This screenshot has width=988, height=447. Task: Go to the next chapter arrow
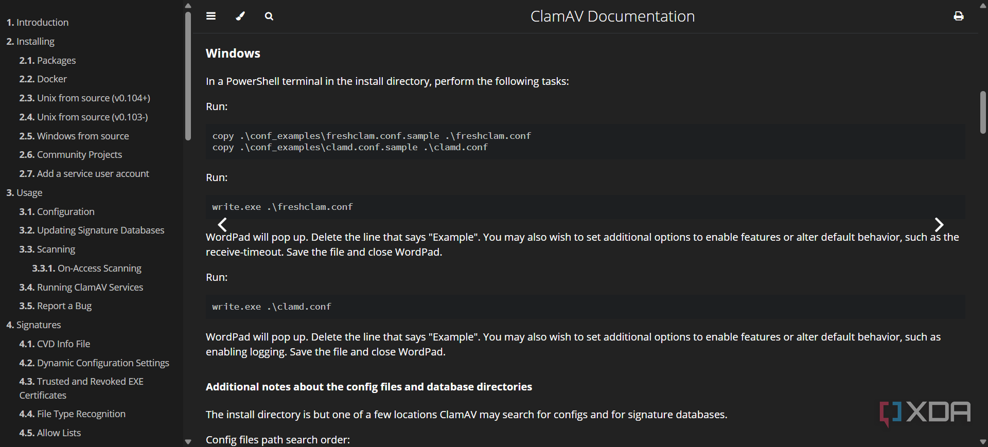click(939, 225)
